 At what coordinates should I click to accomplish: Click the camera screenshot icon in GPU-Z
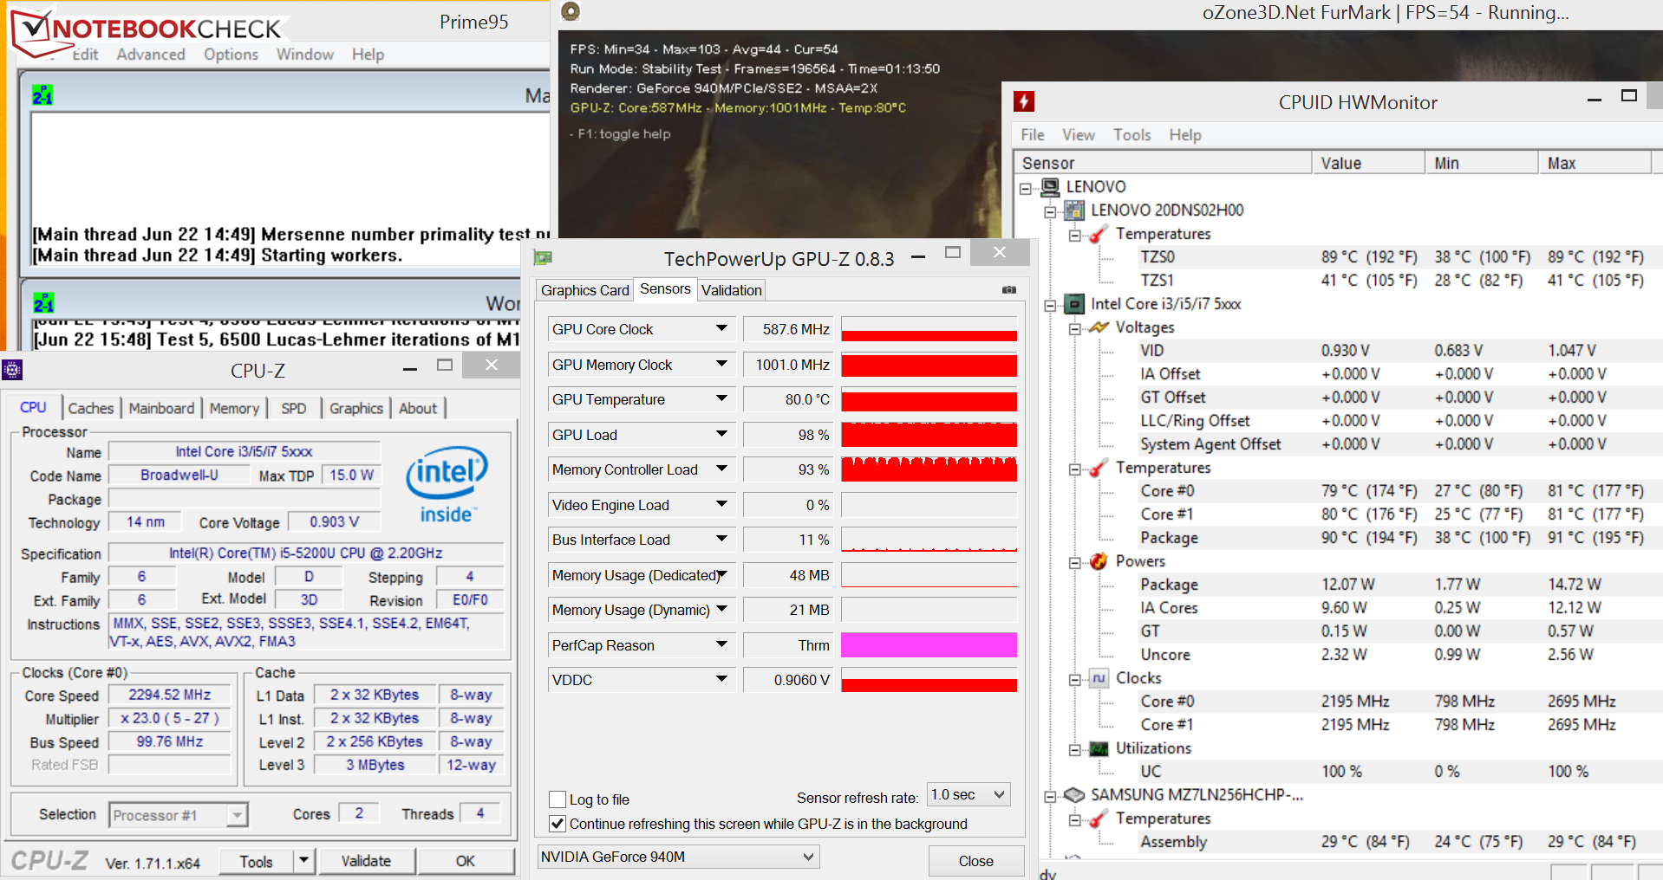[1008, 290]
